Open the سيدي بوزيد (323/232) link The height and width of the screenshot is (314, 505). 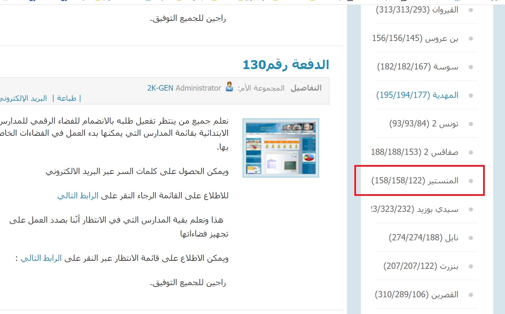point(415,209)
